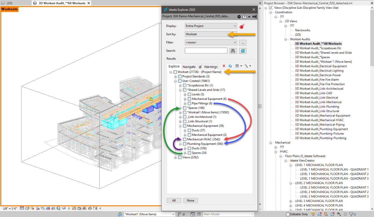Open the zoom options icon in Results
The height and width of the screenshot is (217, 374).
[246, 66]
